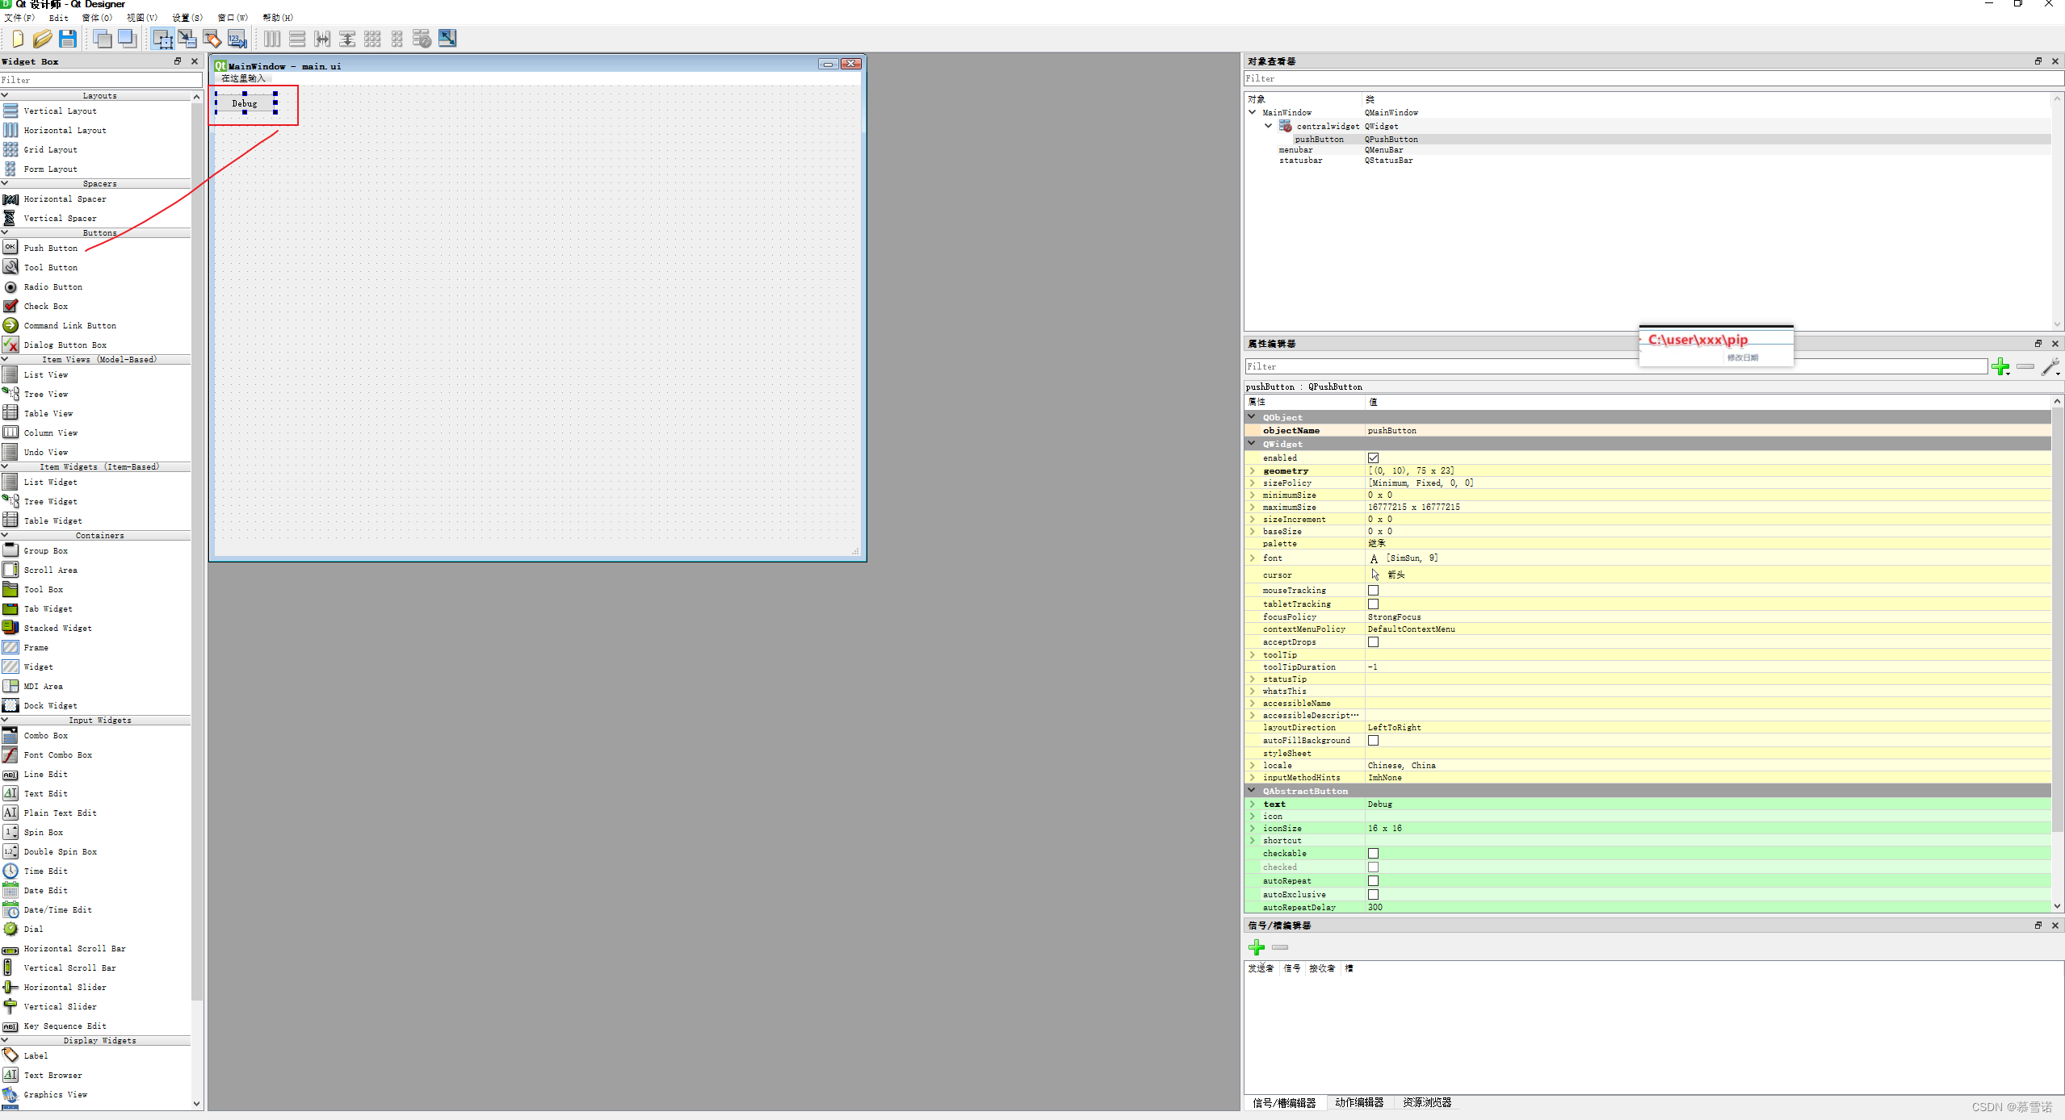This screenshot has width=2065, height=1120.
Task: Select the Edit Widgets mode icon
Action: click(x=162, y=38)
